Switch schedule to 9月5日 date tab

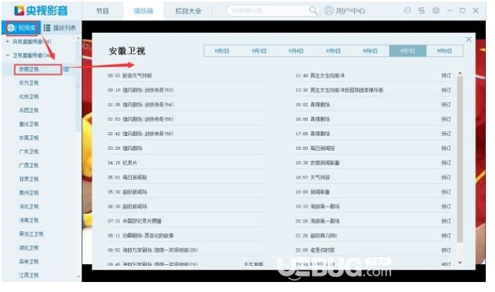pyautogui.click(x=333, y=51)
